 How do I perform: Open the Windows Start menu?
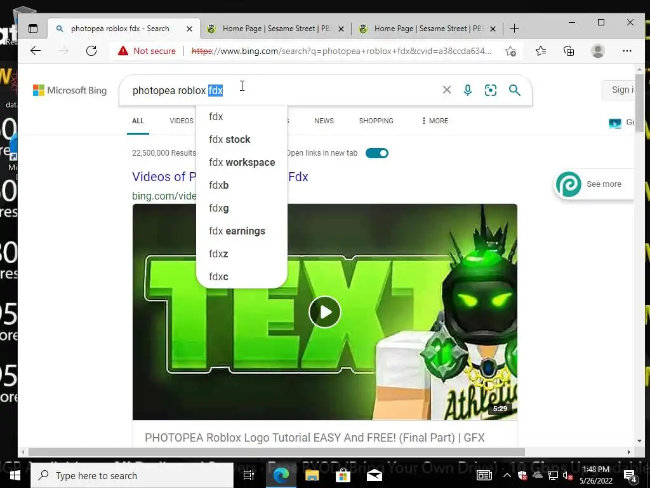[15, 475]
